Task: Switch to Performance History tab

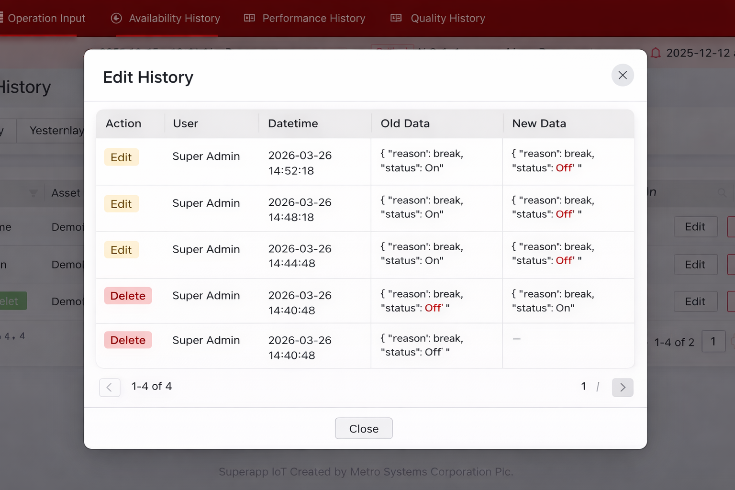Action: 313,18
